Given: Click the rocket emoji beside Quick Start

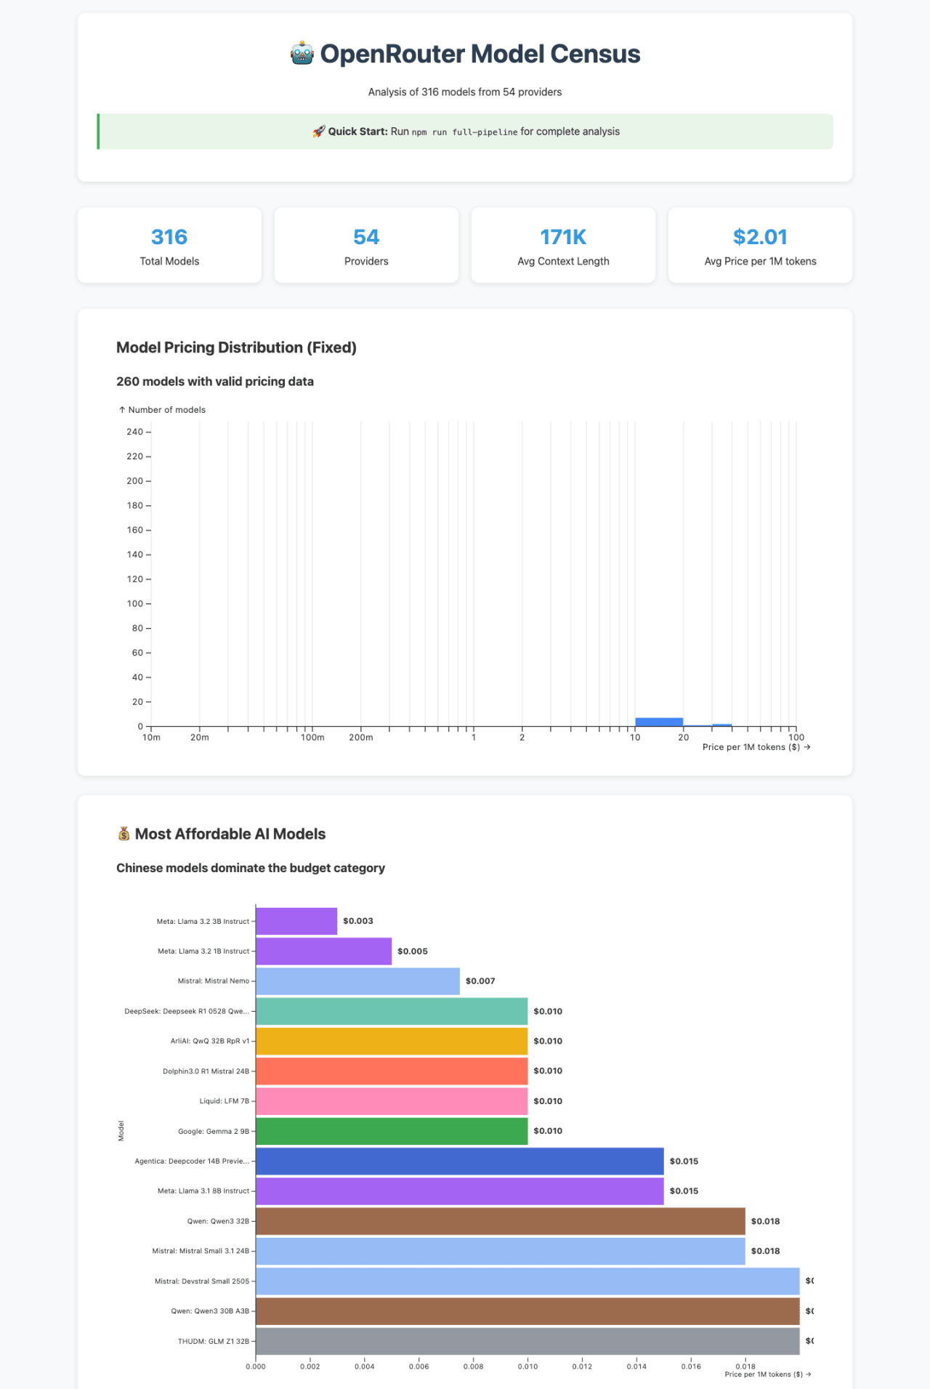Looking at the screenshot, I should (x=318, y=132).
